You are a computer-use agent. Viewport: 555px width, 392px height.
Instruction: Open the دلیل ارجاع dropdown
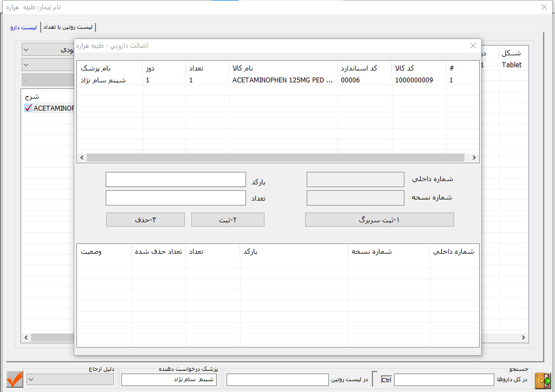click(70, 379)
